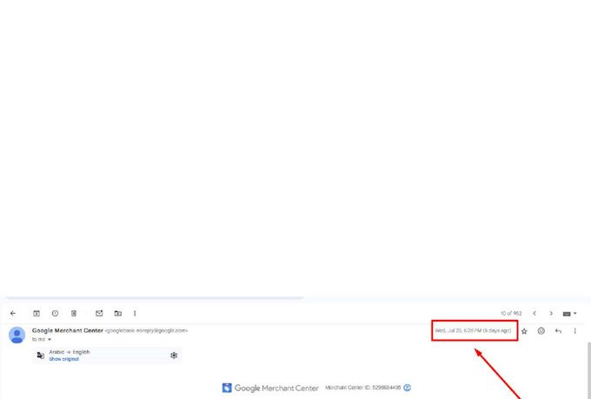Mark the email as unread

(99, 314)
